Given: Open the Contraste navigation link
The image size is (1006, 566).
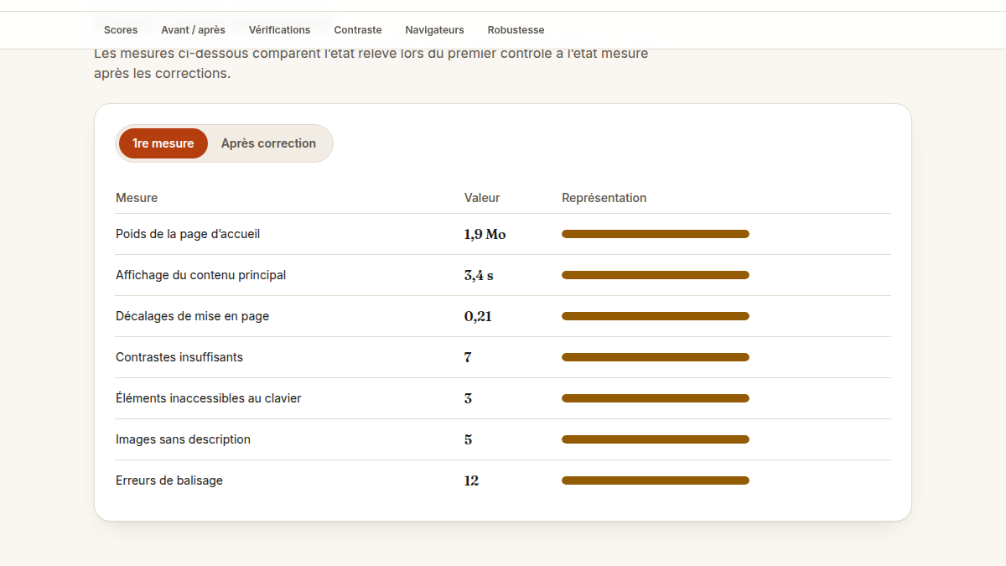Looking at the screenshot, I should point(358,30).
